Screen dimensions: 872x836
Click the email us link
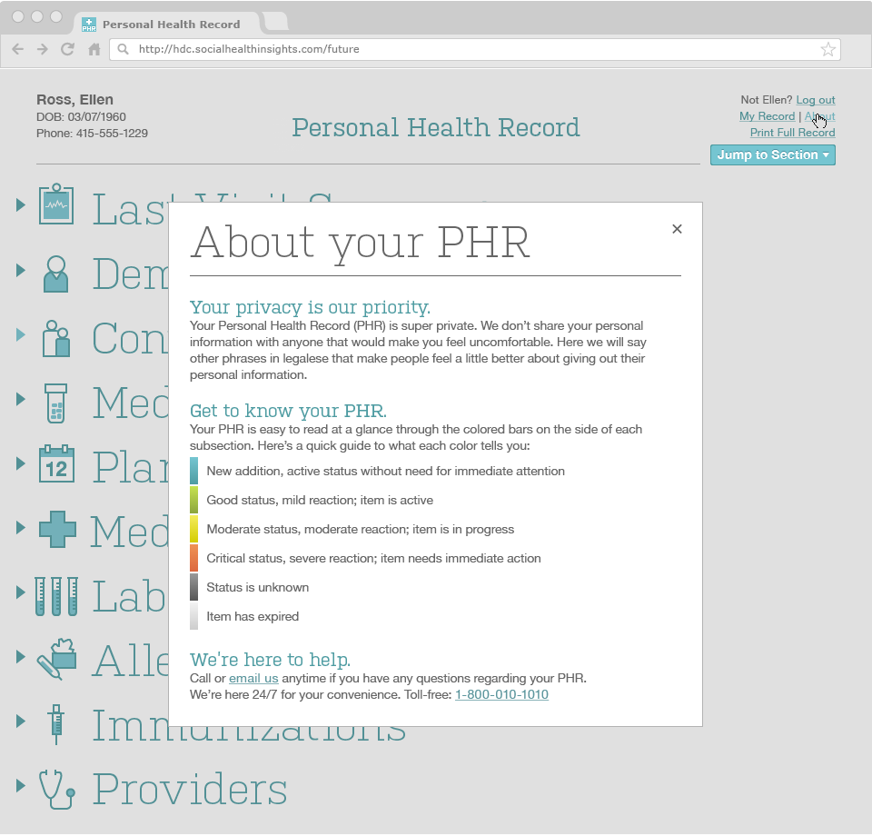(x=253, y=679)
